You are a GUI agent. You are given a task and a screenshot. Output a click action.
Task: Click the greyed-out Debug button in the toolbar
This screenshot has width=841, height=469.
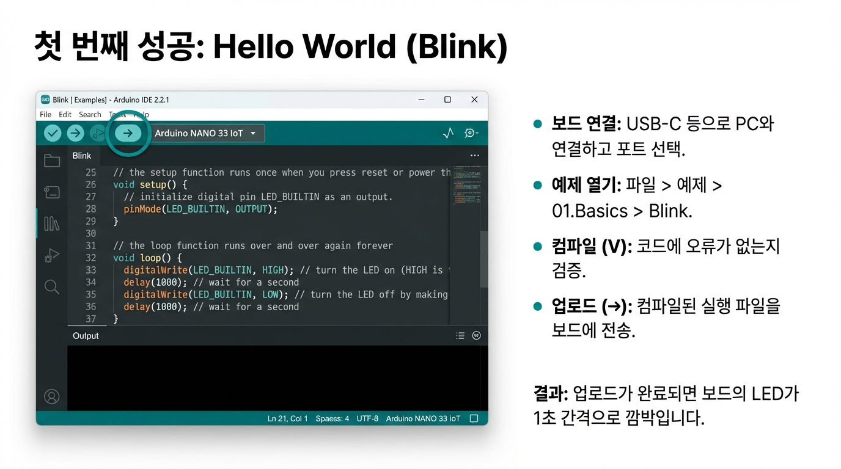click(x=97, y=133)
